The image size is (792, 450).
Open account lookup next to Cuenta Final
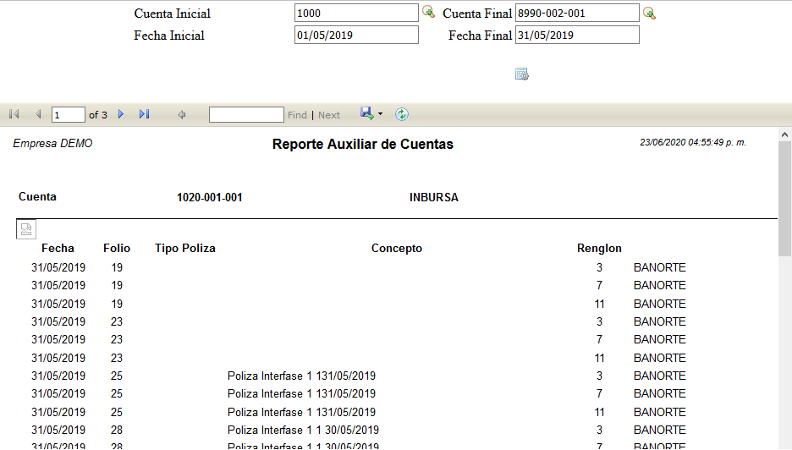click(649, 14)
